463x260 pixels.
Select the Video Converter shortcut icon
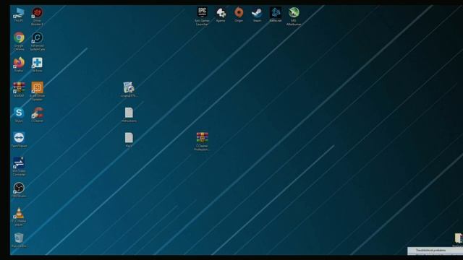pyautogui.click(x=19, y=167)
